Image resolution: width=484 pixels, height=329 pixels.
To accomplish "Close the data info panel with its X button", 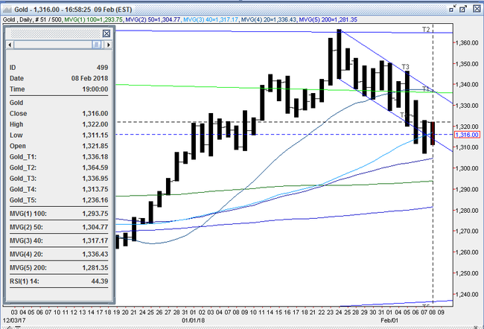I will 106,33.
